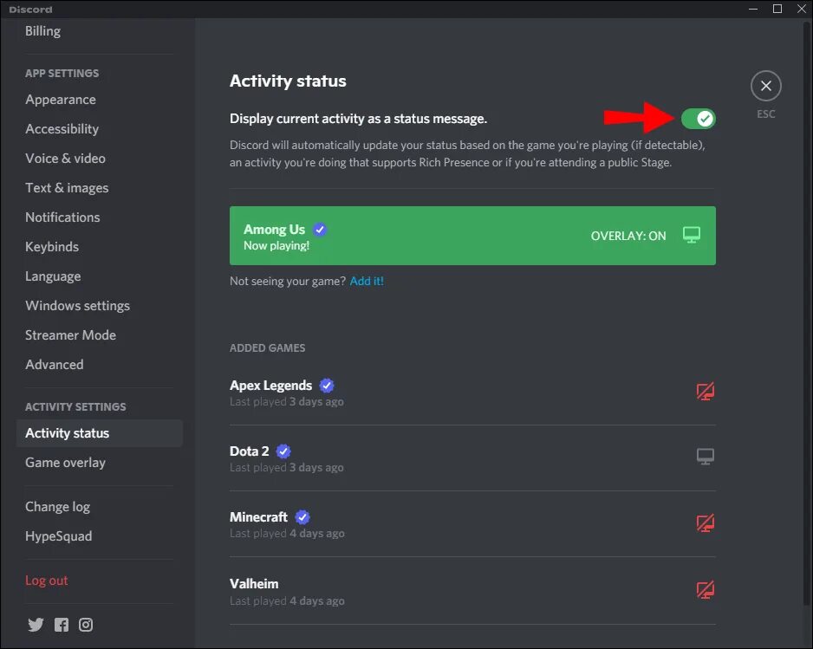
Task: Click Log out in the sidebar
Action: (x=47, y=581)
